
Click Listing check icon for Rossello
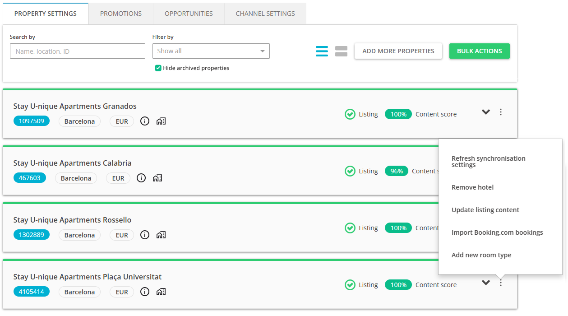coord(350,228)
